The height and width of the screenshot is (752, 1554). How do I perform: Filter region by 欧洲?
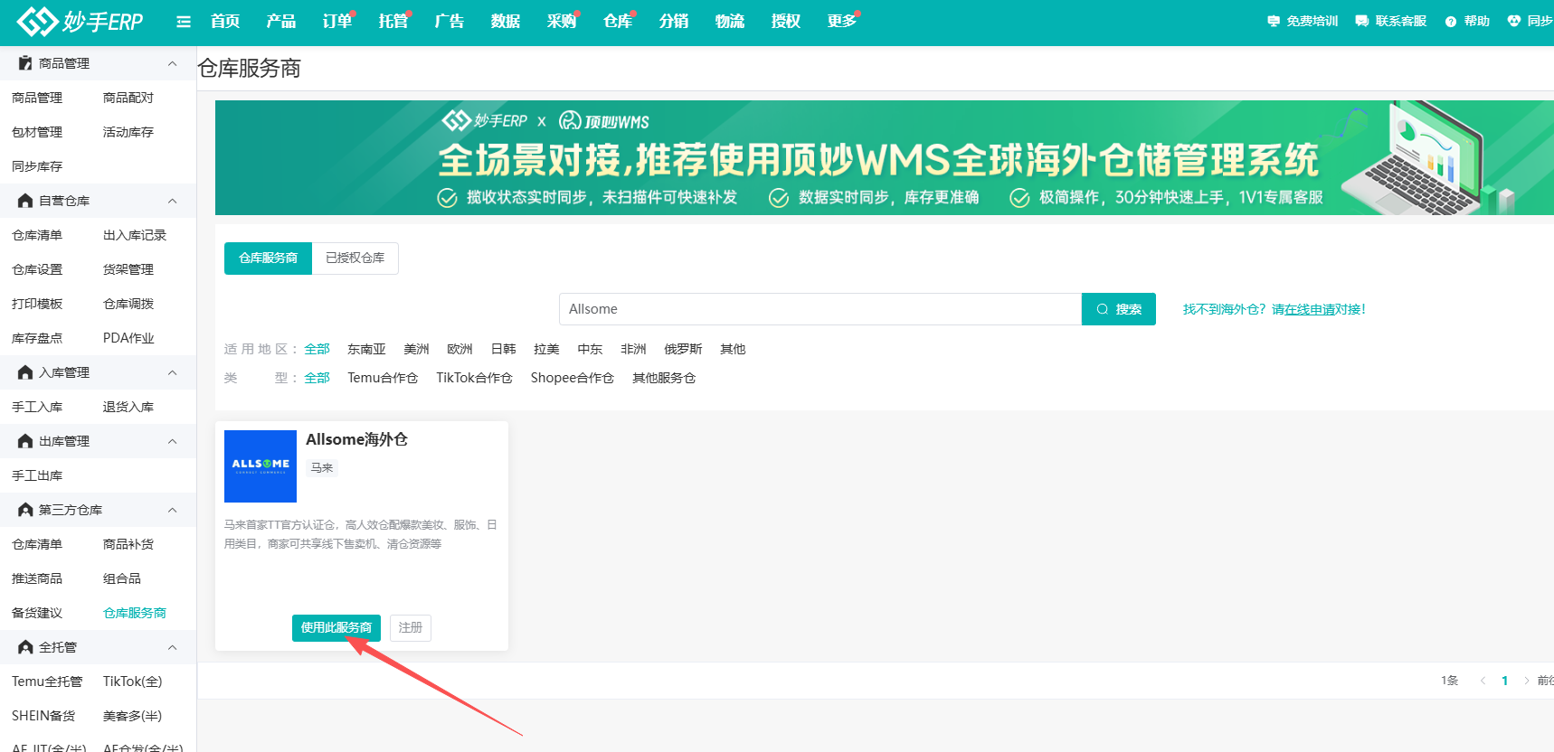click(460, 349)
